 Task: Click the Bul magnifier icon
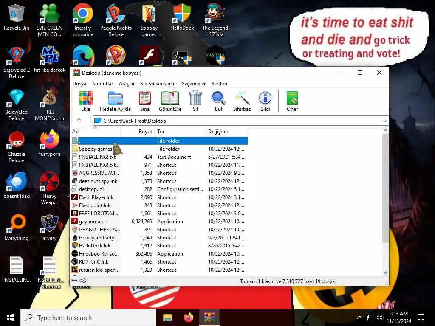pos(218,101)
